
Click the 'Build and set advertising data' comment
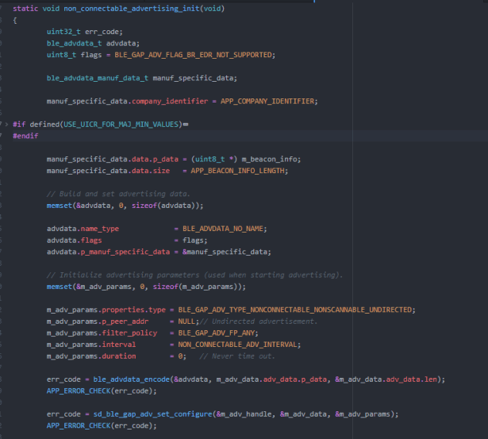click(118, 194)
